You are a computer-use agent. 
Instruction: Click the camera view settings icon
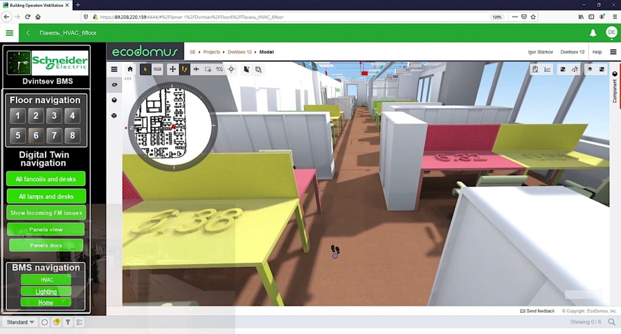(x=208, y=69)
